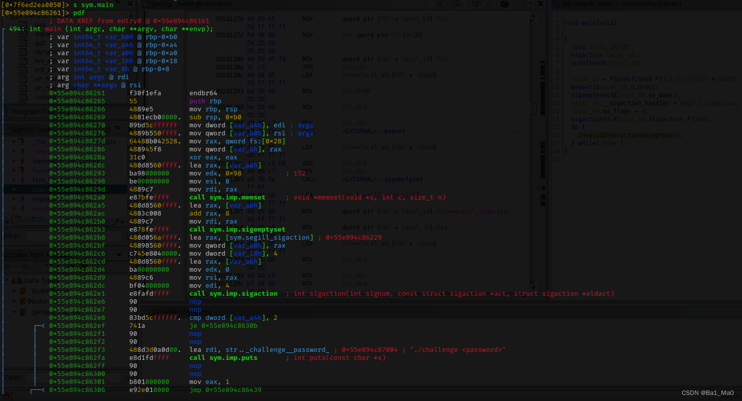The image size is (742, 401).
Task: Expand the _ITM_ entry in Symbol Tree
Action: point(15,142)
